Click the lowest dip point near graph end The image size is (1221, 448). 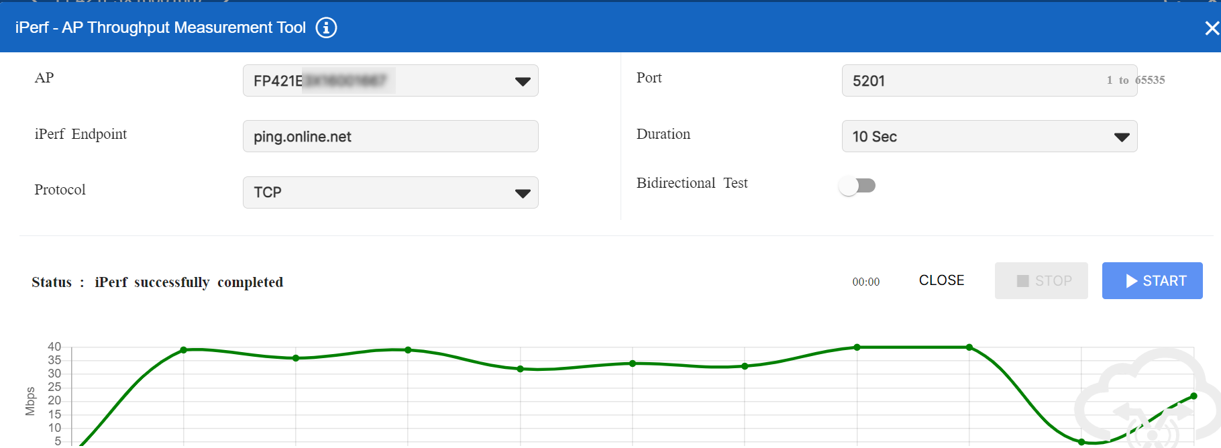[x=1081, y=442]
